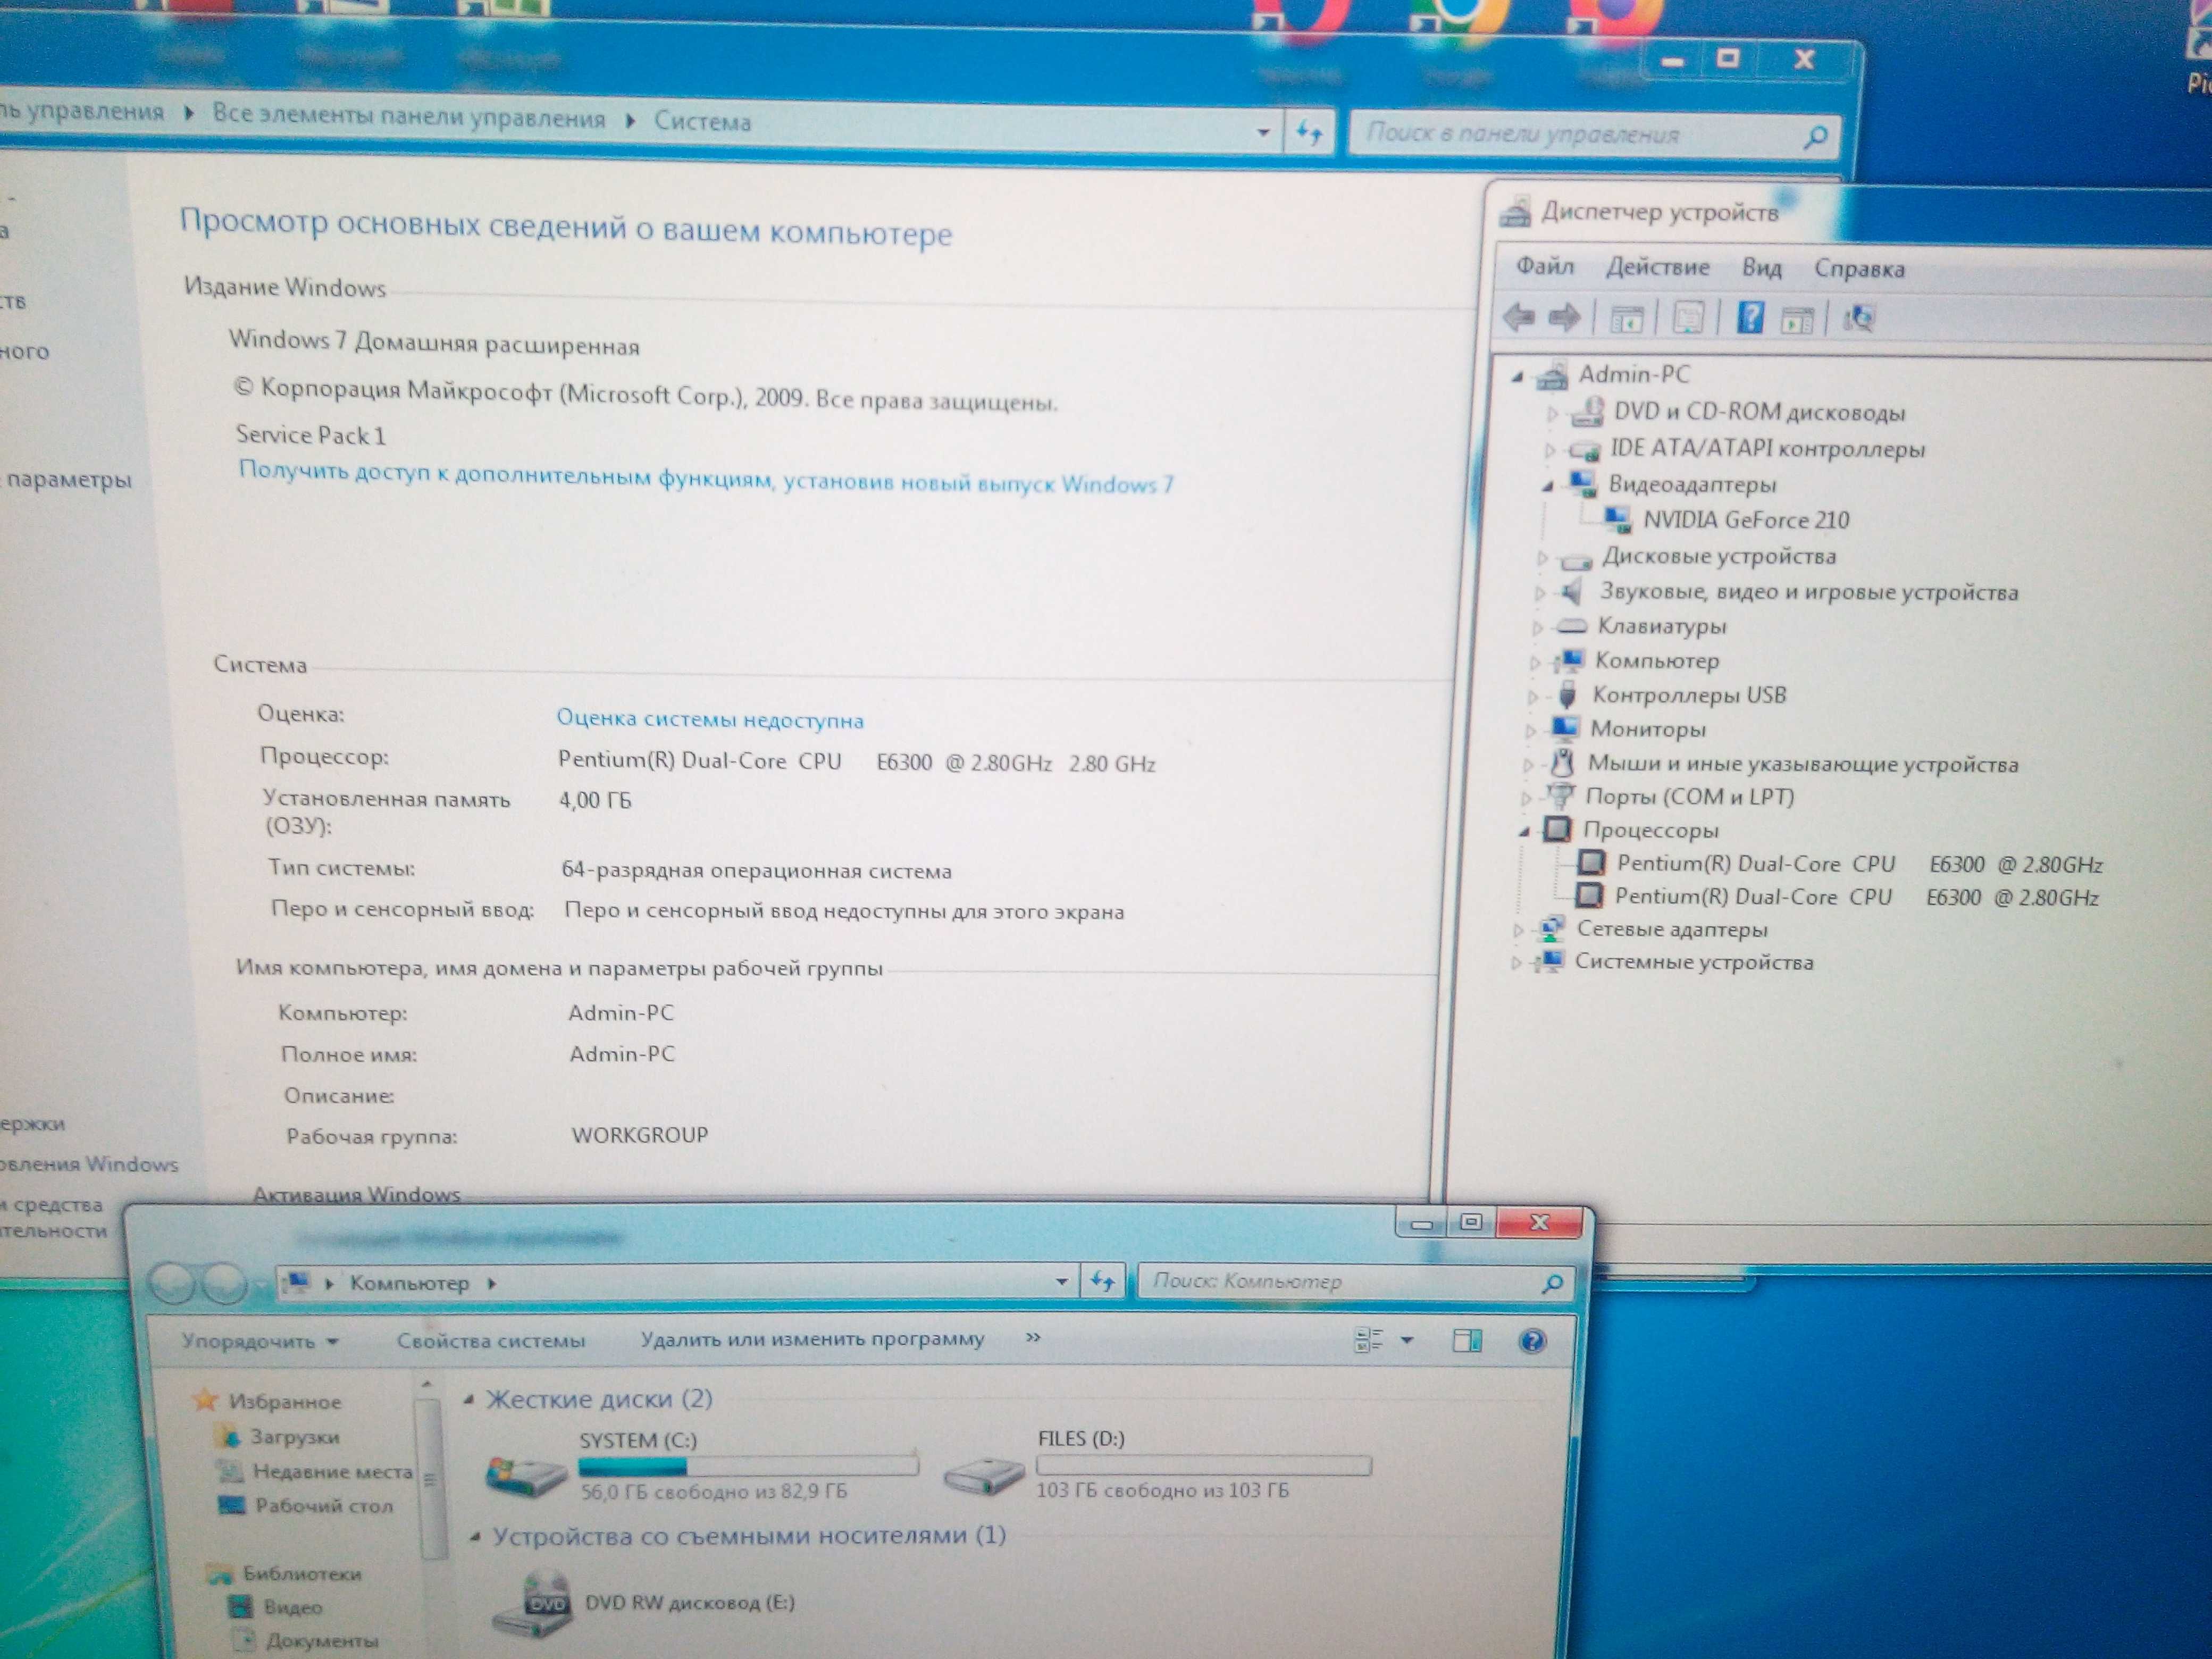The image size is (2212, 1659).
Task: Collapse the Видеоадаптеры node
Action: point(1547,486)
